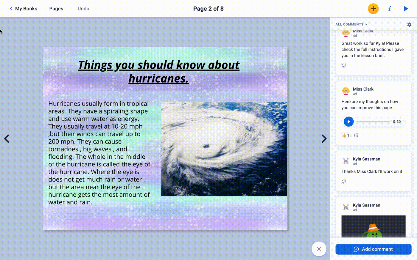The height and width of the screenshot is (260, 417).
Task: Open the Pages menu
Action: click(x=56, y=9)
